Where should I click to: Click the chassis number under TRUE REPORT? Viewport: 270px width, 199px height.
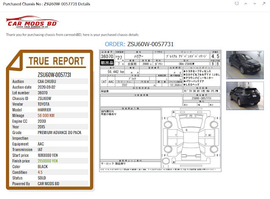54,75
